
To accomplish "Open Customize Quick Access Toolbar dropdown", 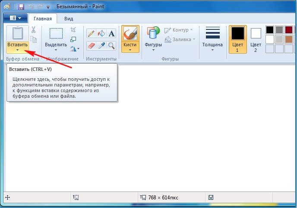I will (48, 7).
